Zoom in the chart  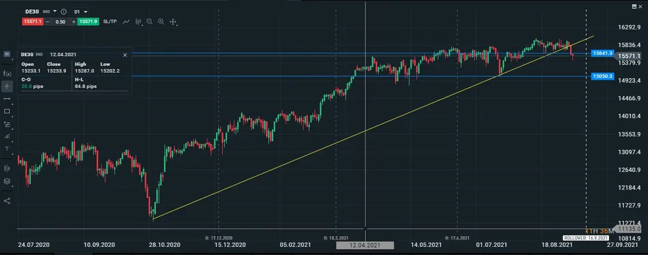pyautogui.click(x=161, y=22)
